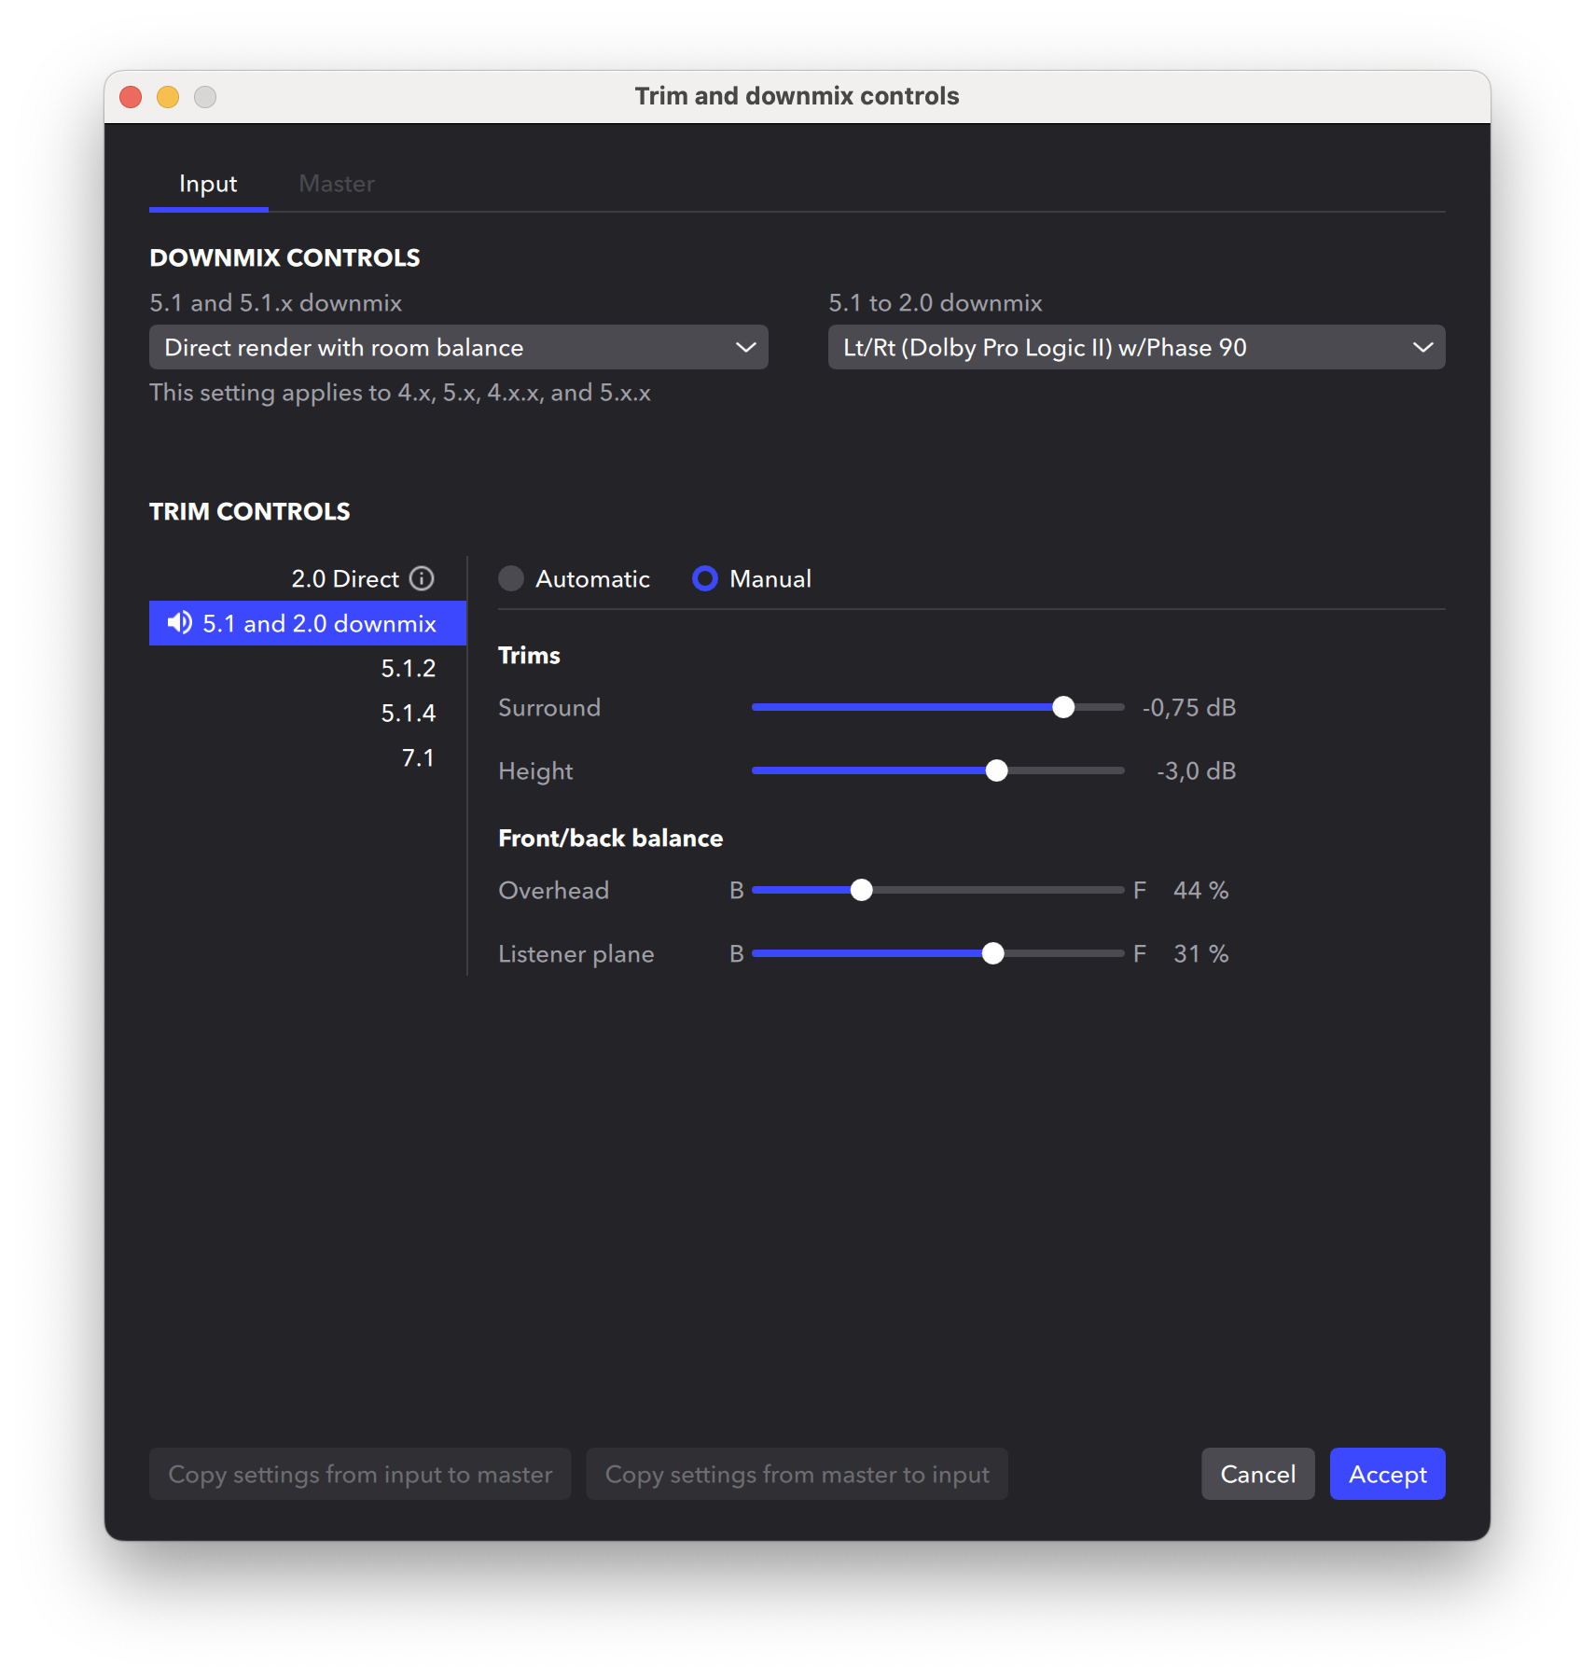Click the Accept button
Viewport: 1595px width, 1679px height.
point(1387,1474)
